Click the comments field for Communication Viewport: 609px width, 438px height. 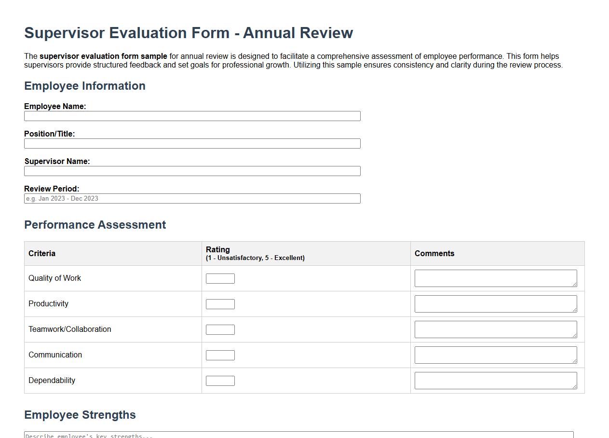[x=495, y=355]
